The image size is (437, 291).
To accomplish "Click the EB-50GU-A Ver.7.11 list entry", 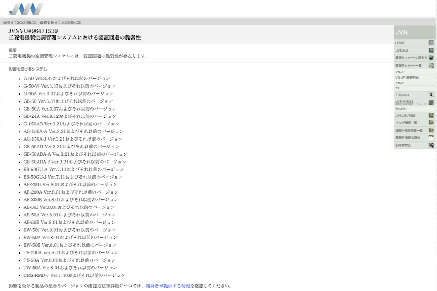I will pyautogui.click(x=74, y=170).
